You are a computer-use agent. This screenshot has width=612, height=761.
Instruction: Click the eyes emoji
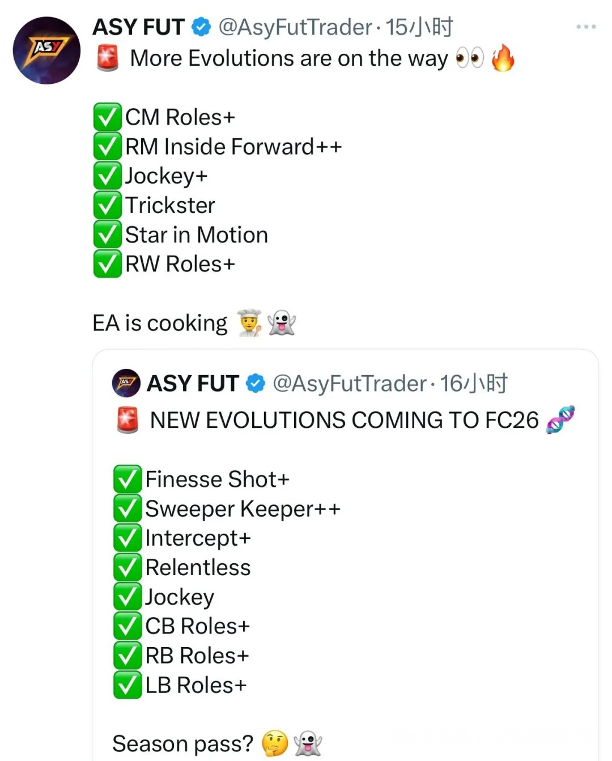[x=470, y=58]
